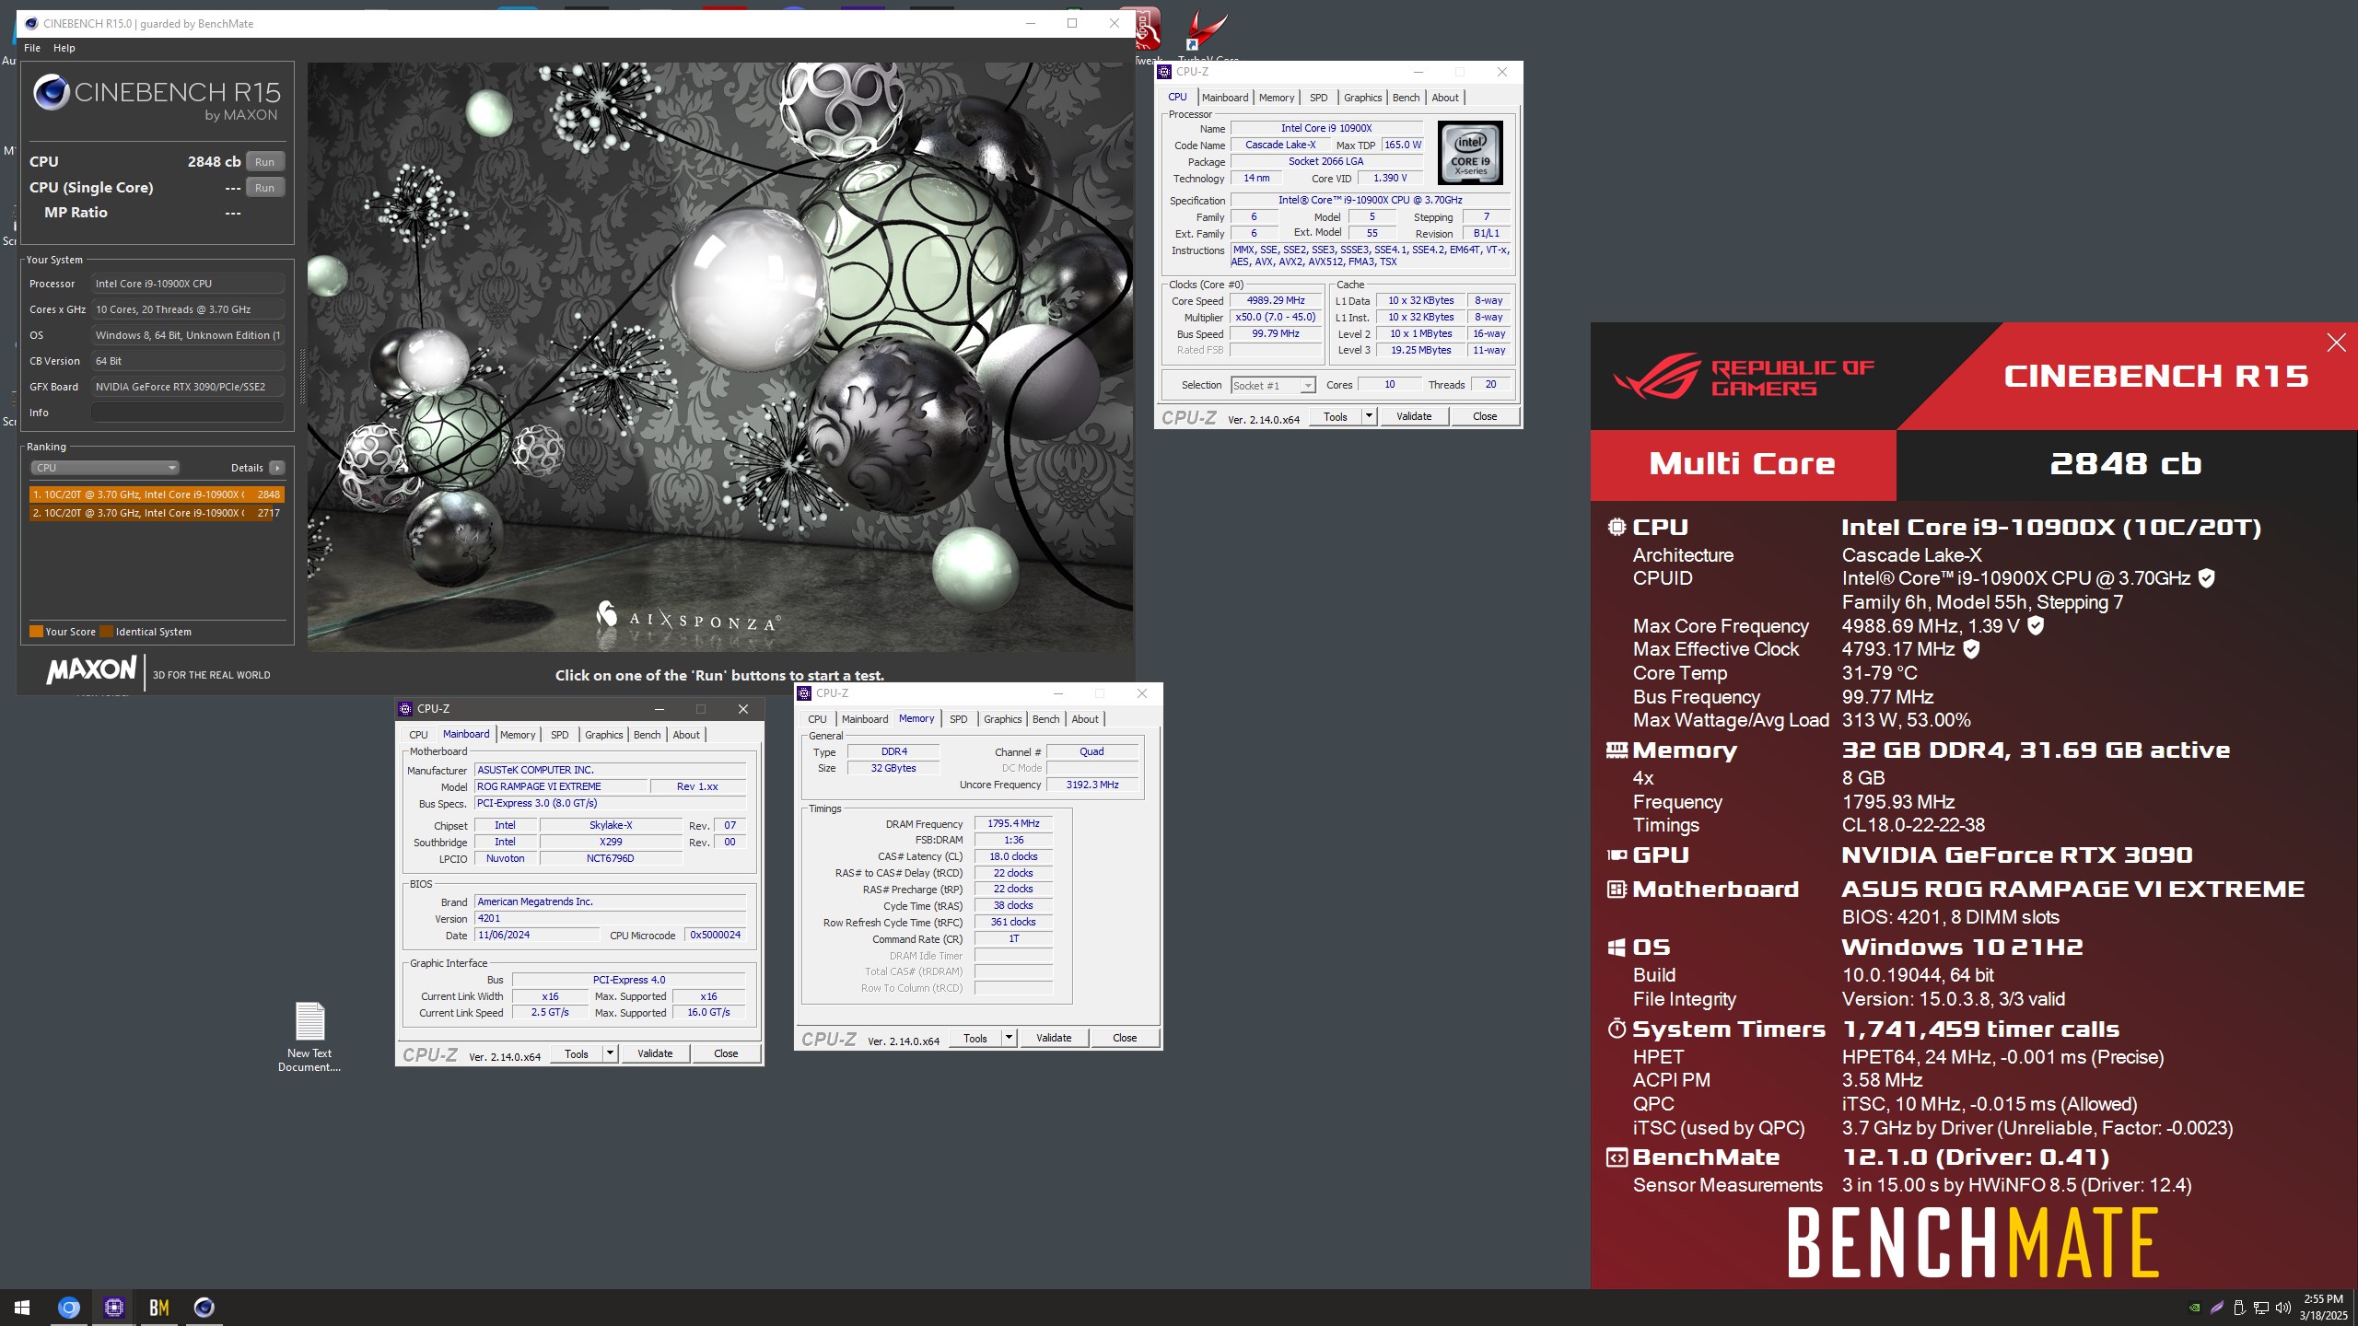The image size is (2358, 1326).
Task: Click the MAXON logo
Action: click(91, 669)
